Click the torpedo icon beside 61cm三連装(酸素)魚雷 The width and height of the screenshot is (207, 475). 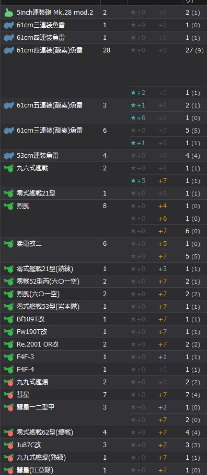coord(9,131)
